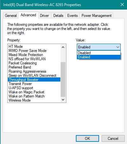Select the Advanced tab

(28, 15)
